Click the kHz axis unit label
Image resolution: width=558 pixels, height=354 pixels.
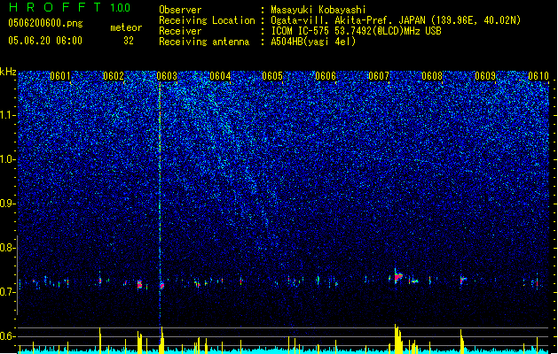click(8, 72)
